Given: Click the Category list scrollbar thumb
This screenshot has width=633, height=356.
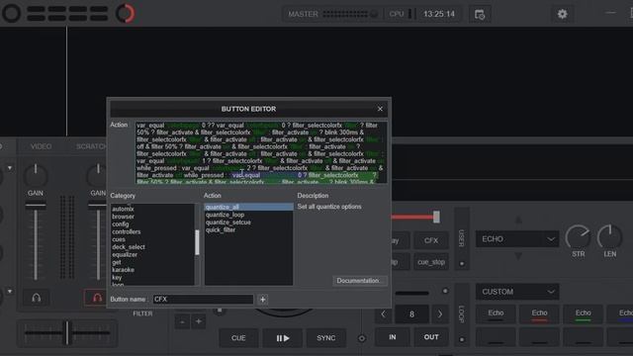Looking at the screenshot, I should pyautogui.click(x=197, y=242).
